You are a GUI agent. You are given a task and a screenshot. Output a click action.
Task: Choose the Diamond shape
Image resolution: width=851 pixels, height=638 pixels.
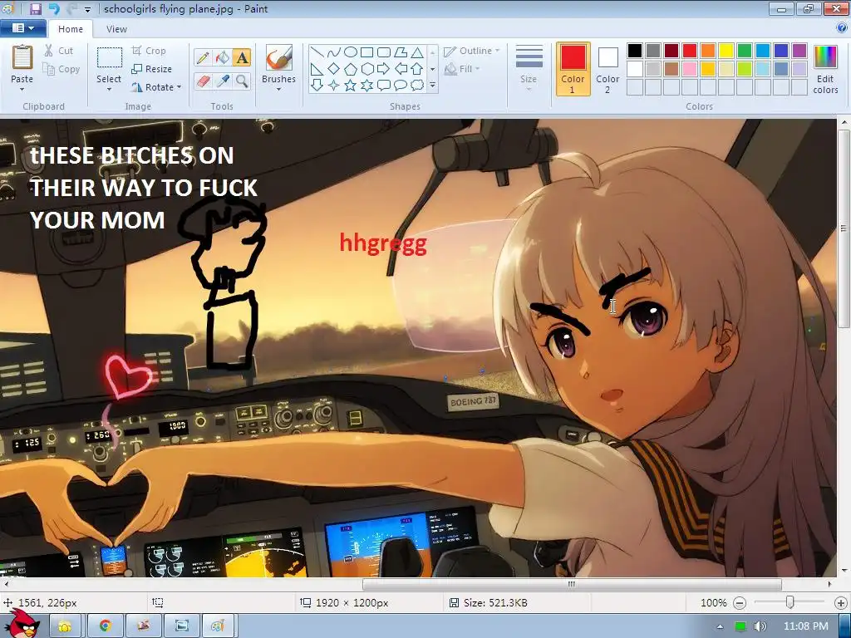tap(334, 69)
